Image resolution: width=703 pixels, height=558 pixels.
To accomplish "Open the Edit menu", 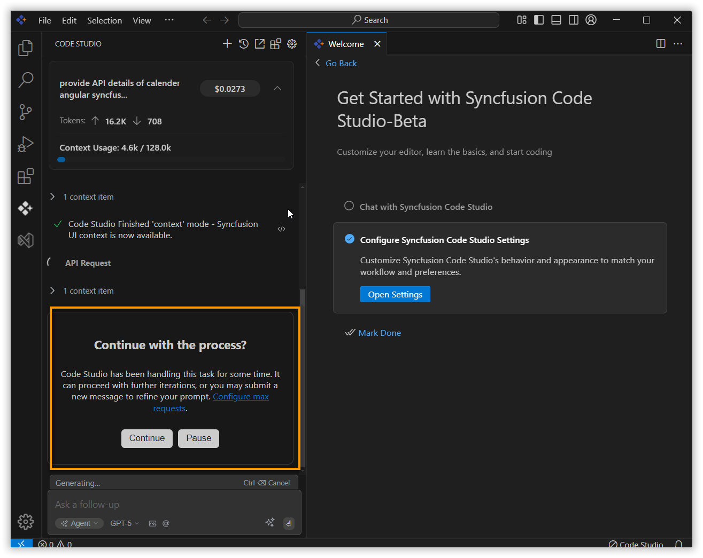I will pyautogui.click(x=69, y=20).
